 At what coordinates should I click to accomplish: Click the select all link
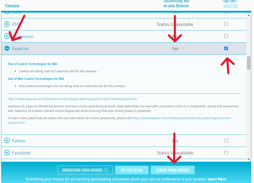pyautogui.click(x=230, y=6)
